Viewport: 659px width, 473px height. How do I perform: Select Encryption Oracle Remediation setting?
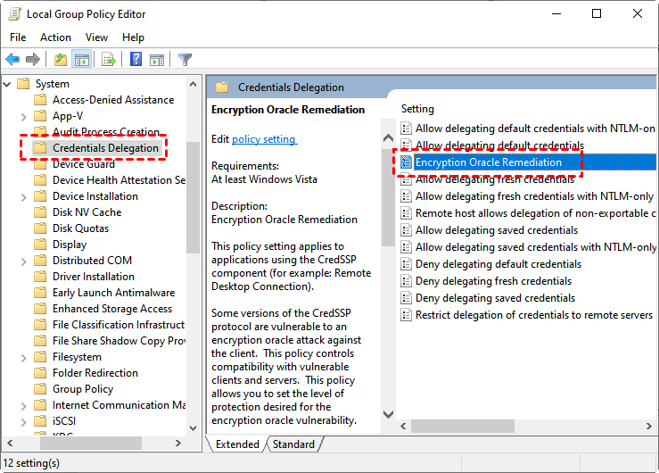pos(488,162)
